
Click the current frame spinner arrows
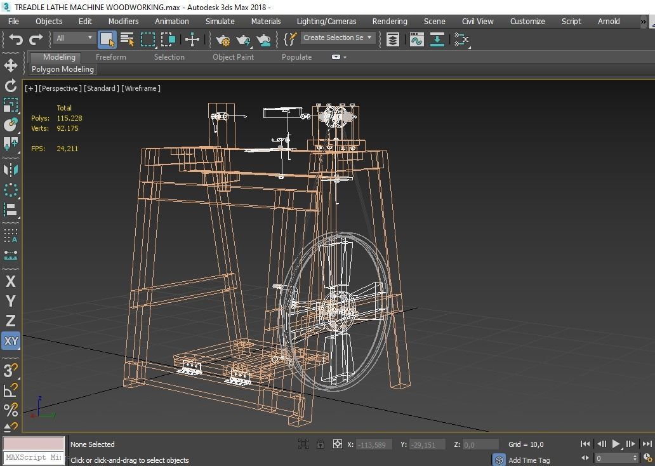click(635, 458)
